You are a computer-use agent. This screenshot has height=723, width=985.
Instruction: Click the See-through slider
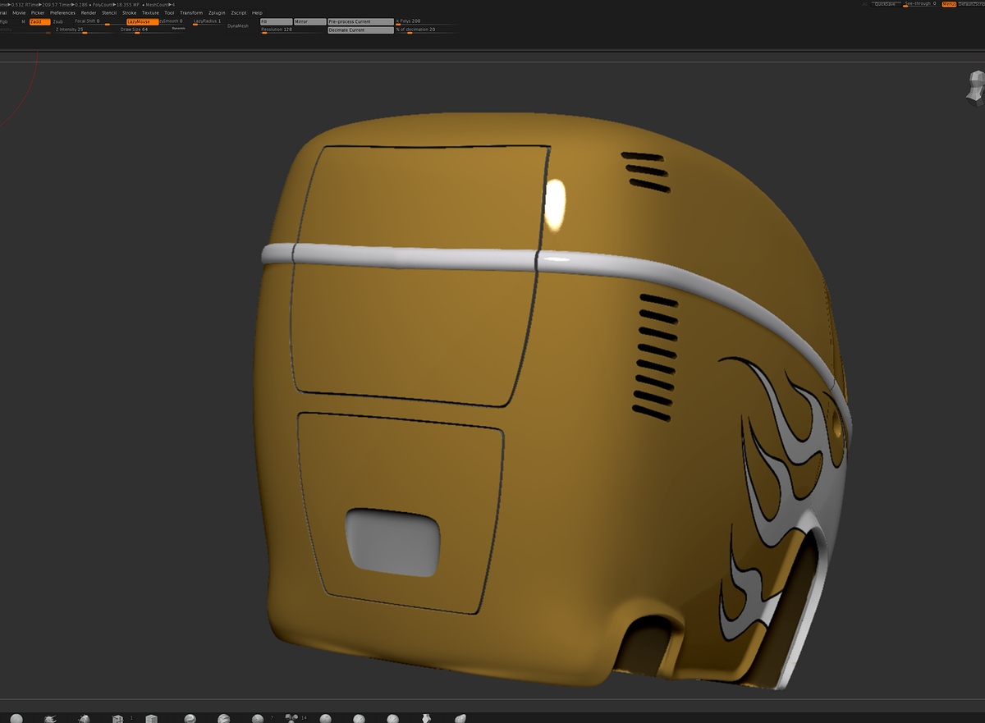pos(920,4)
